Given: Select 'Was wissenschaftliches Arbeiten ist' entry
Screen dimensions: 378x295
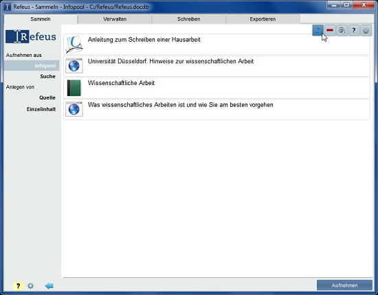Looking at the screenshot, I should pos(216,110).
